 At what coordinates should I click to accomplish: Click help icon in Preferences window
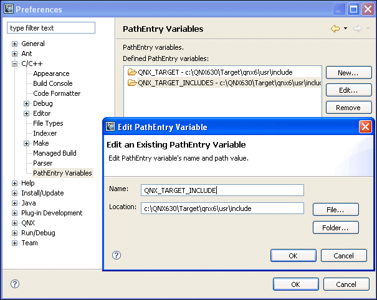pyautogui.click(x=15, y=284)
